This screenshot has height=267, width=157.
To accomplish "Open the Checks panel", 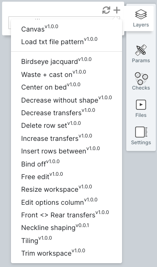I will (141, 81).
